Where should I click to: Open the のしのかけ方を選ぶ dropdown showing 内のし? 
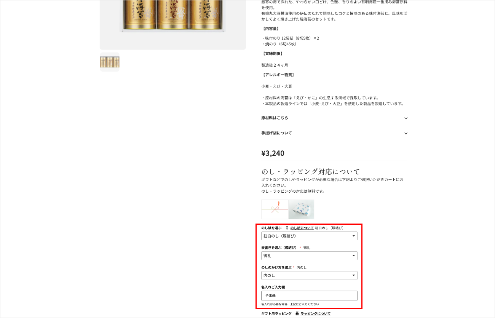pos(309,275)
